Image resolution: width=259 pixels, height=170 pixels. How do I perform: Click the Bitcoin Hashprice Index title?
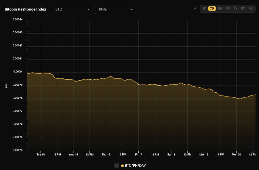tap(25, 9)
